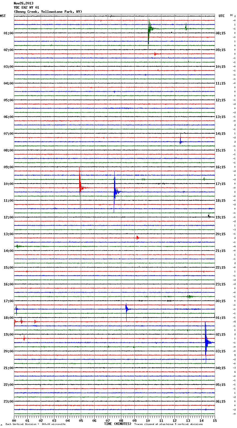
Task: Click minute 03 on the bottom time axis
Action: (54, 420)
